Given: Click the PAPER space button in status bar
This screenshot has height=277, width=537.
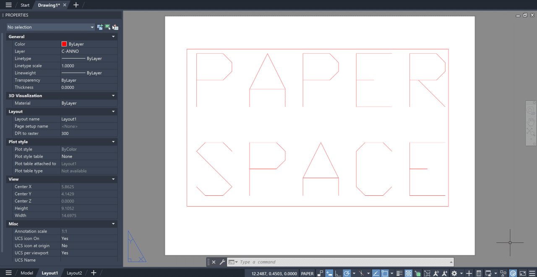Looking at the screenshot, I should (x=307, y=273).
